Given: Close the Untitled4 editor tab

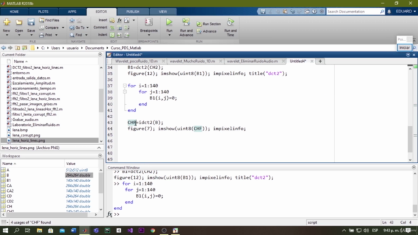Looking at the screenshot, I should (x=312, y=61).
